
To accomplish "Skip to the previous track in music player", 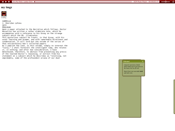I will coord(3,2).
